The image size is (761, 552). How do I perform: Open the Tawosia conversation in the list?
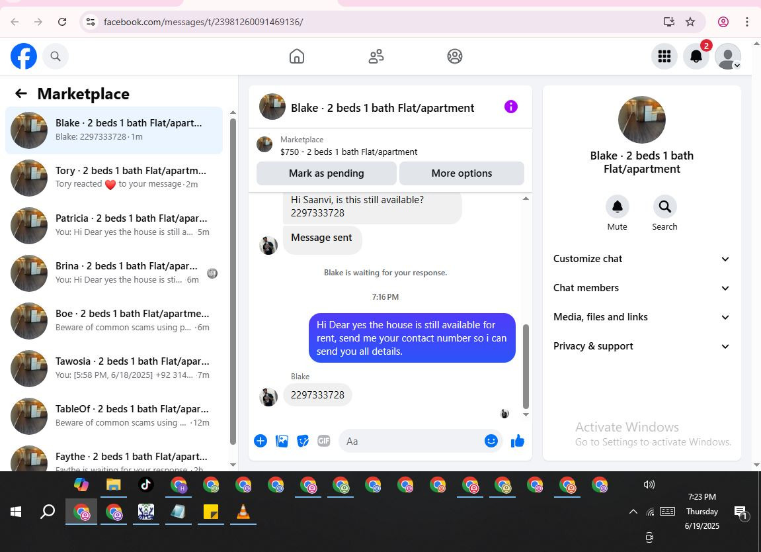[114, 368]
